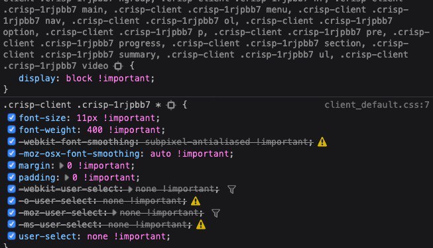The image size is (433, 248).
Task: Click the 'auto' font-smoothing value
Action: point(160,153)
